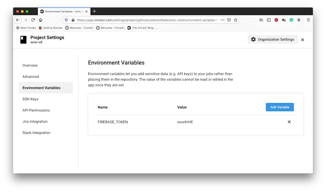Reload the current page
This screenshot has height=192, width=326.
[x=33, y=20]
